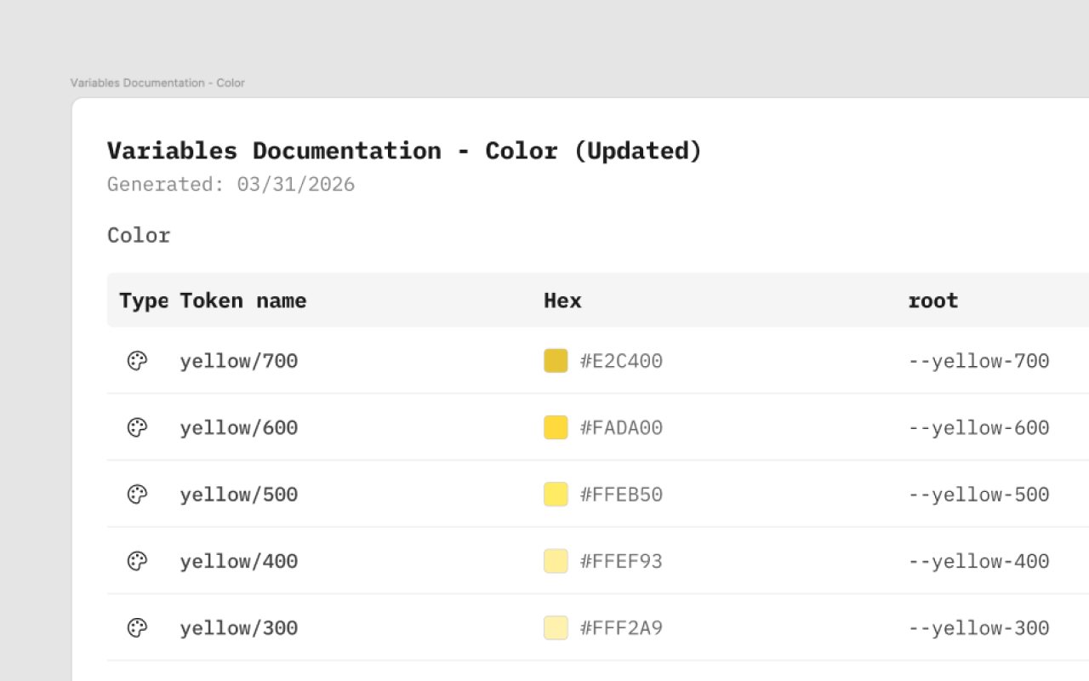Click the Color section heading
Screen dimensions: 1089x681
pyautogui.click(x=139, y=235)
